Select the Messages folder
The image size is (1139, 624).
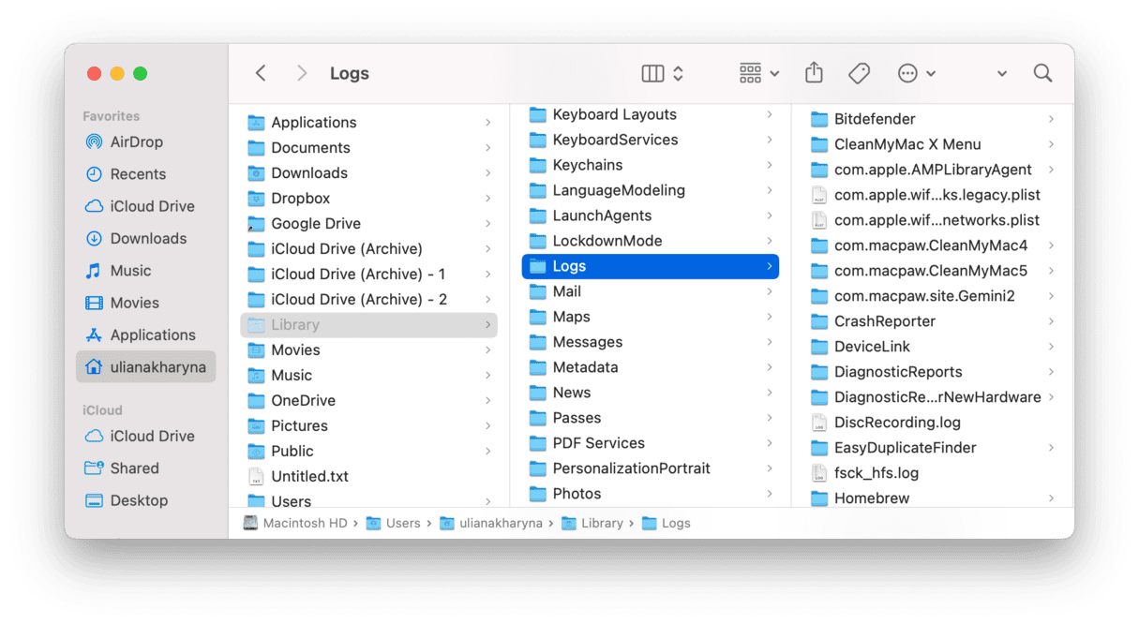point(651,342)
